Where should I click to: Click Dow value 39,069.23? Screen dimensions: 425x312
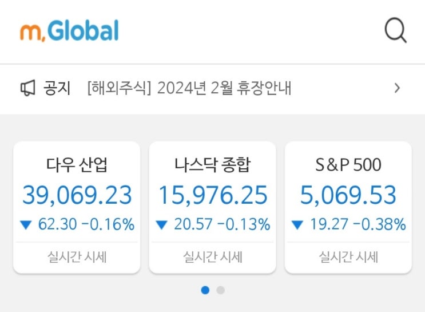77,195
